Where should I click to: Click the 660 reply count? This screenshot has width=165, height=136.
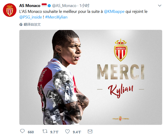pos(31,132)
